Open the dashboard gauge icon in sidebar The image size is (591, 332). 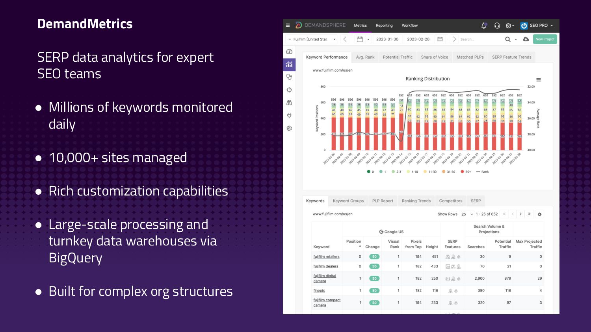click(x=289, y=52)
